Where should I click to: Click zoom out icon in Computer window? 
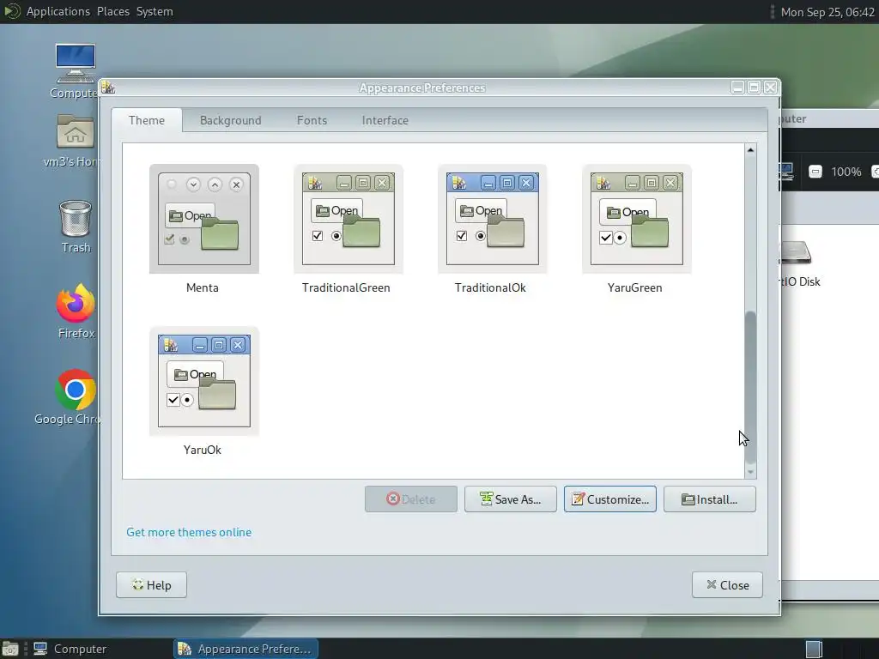(815, 172)
